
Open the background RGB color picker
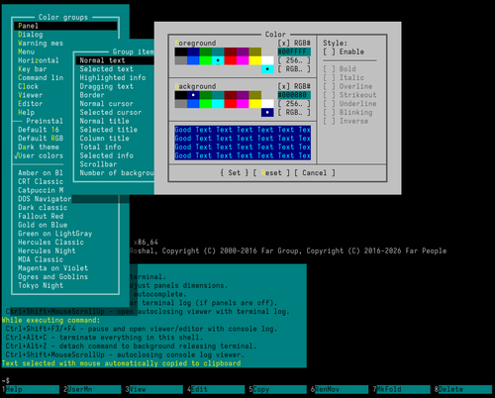[294, 112]
